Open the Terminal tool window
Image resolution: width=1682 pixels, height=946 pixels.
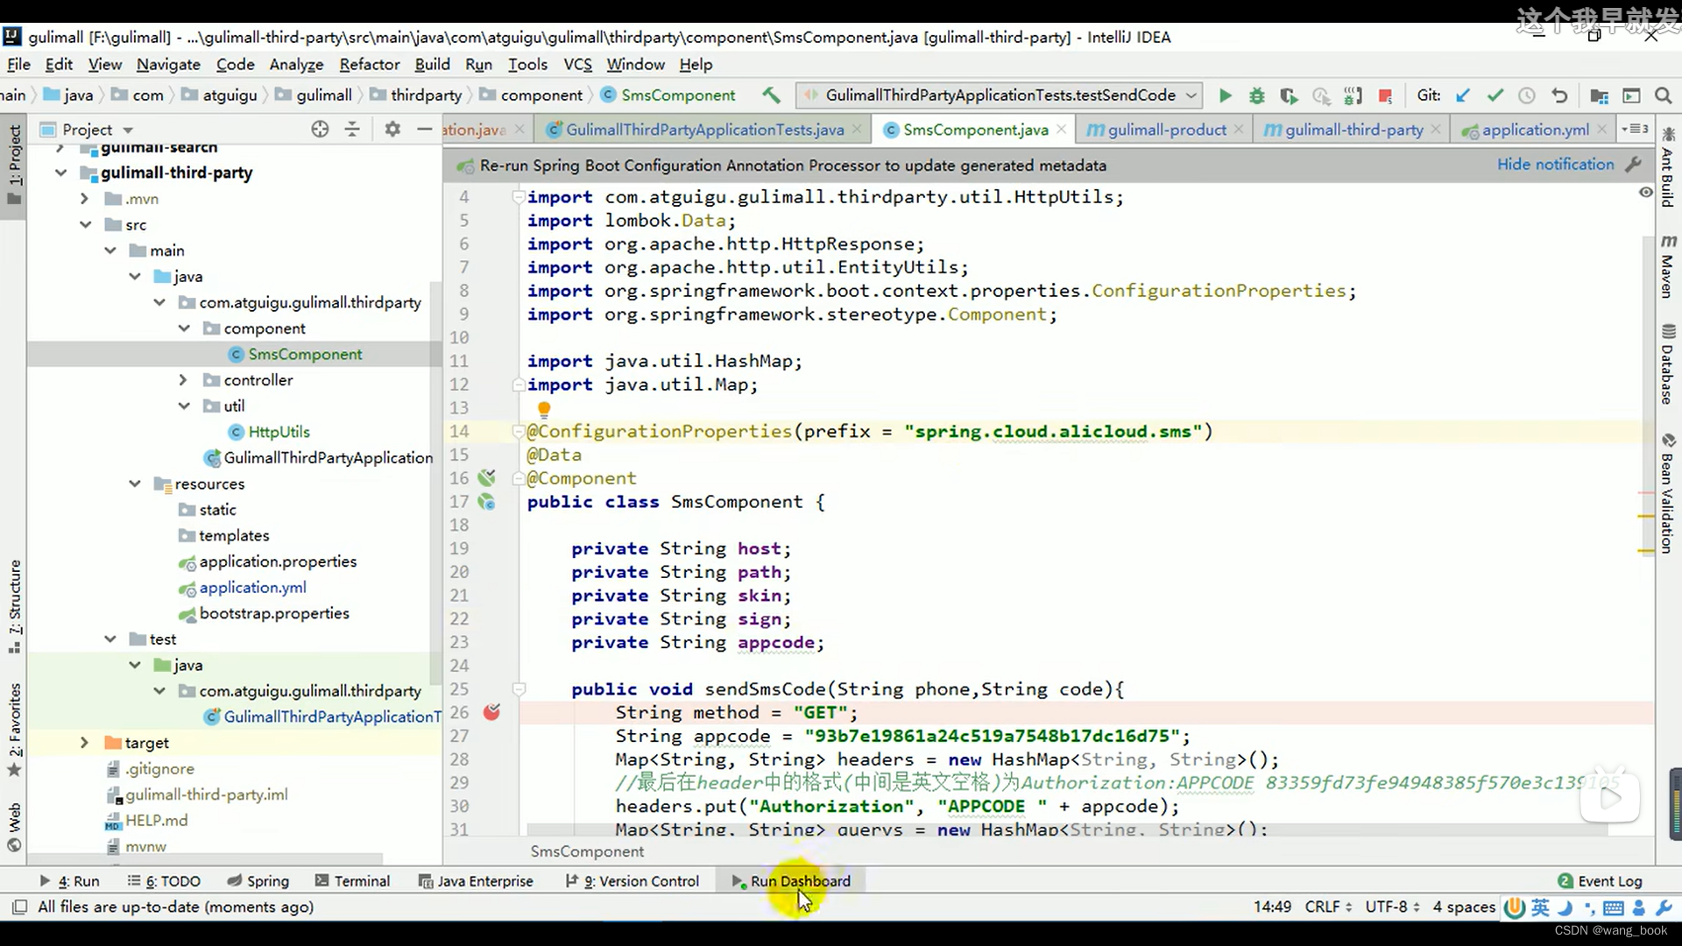point(352,881)
